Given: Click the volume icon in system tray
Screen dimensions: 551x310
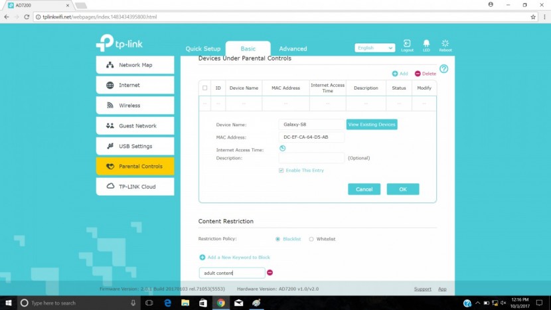Looking at the screenshot, I should (503, 303).
